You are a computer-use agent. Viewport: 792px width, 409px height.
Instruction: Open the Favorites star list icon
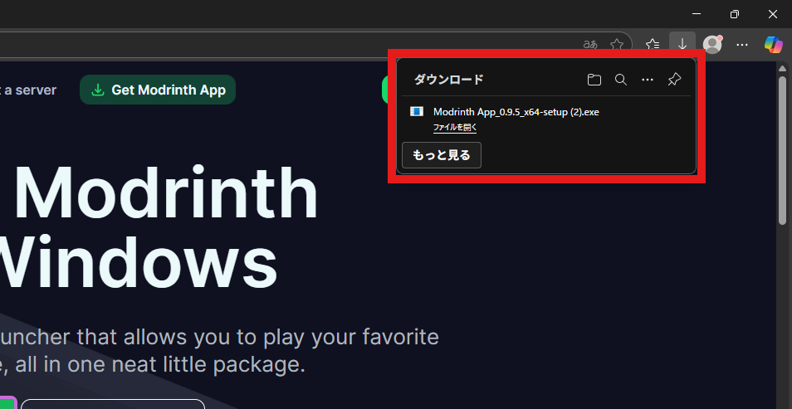pyautogui.click(x=653, y=45)
